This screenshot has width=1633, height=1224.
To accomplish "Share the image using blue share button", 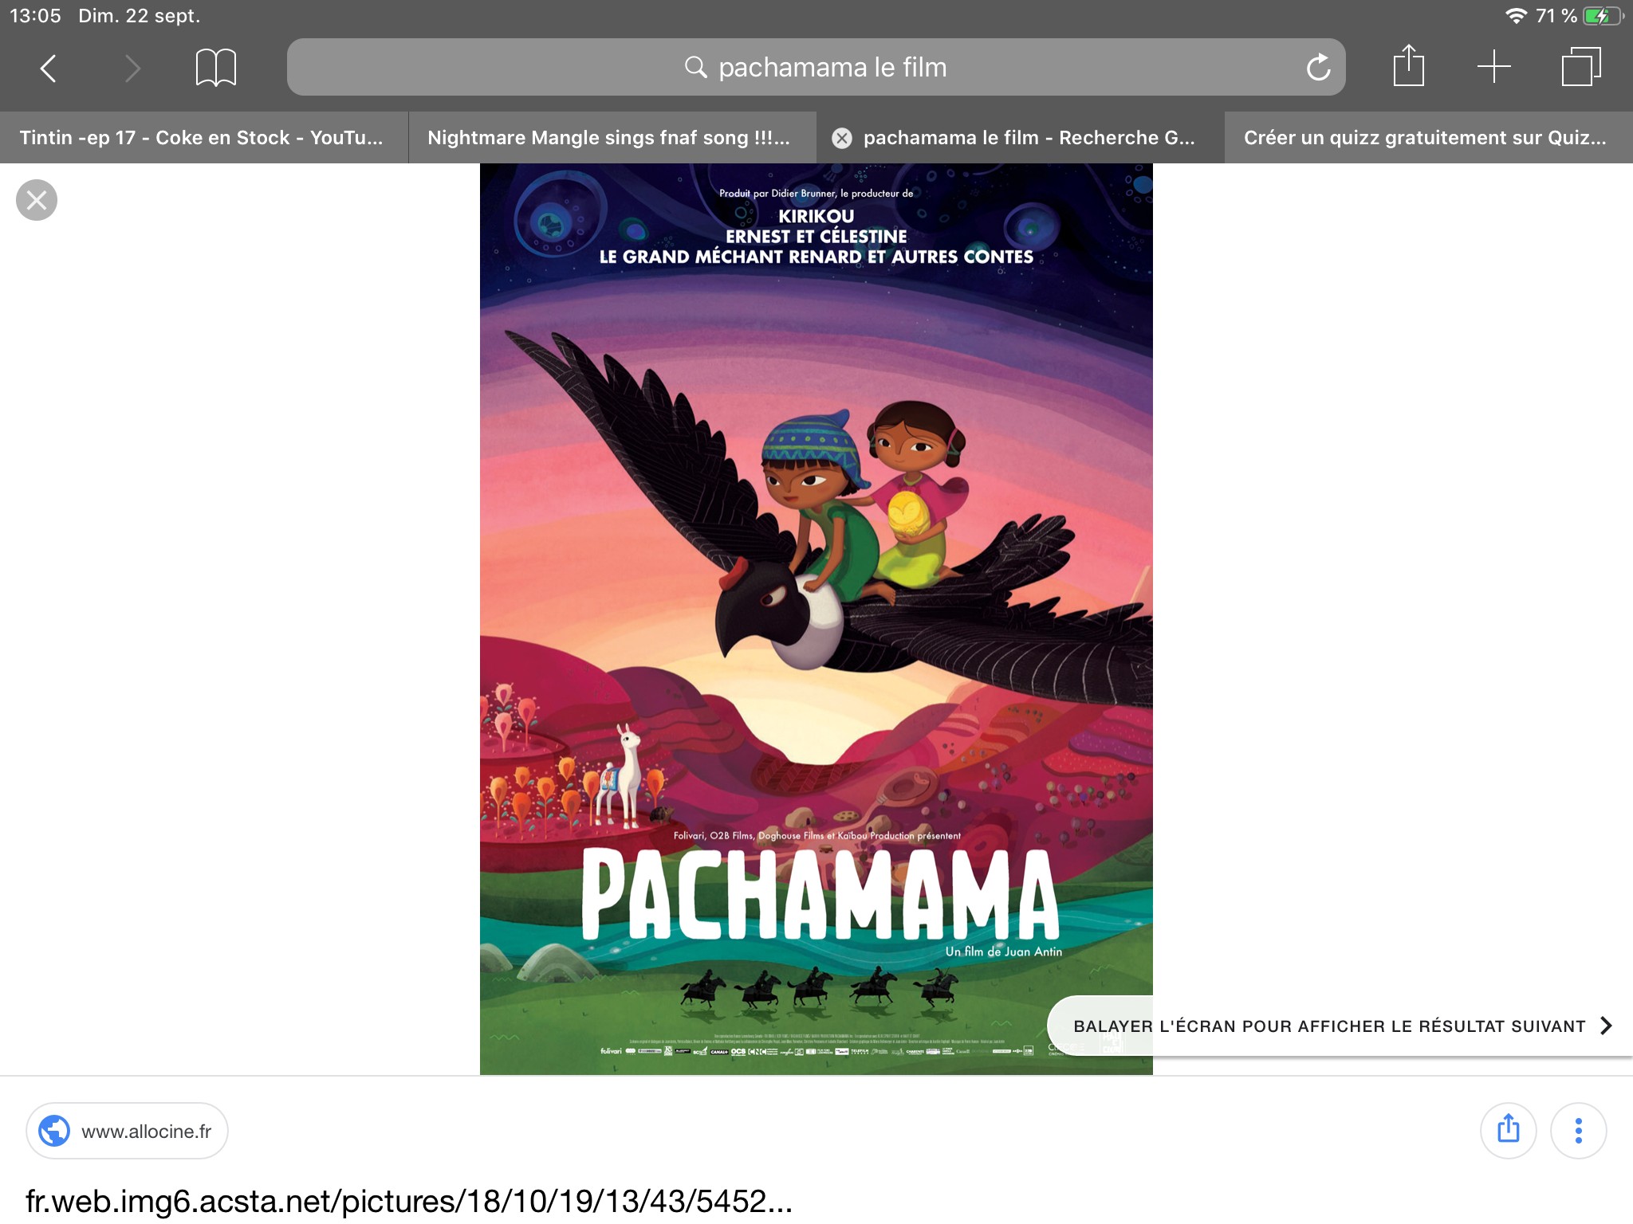I will 1508,1131.
